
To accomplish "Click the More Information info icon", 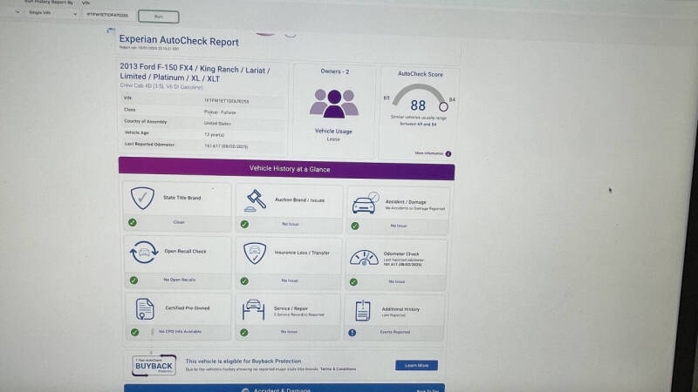I will (448, 153).
